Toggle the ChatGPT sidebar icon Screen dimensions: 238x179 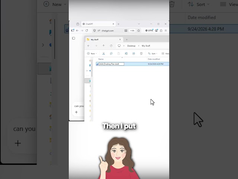(x=74, y=38)
